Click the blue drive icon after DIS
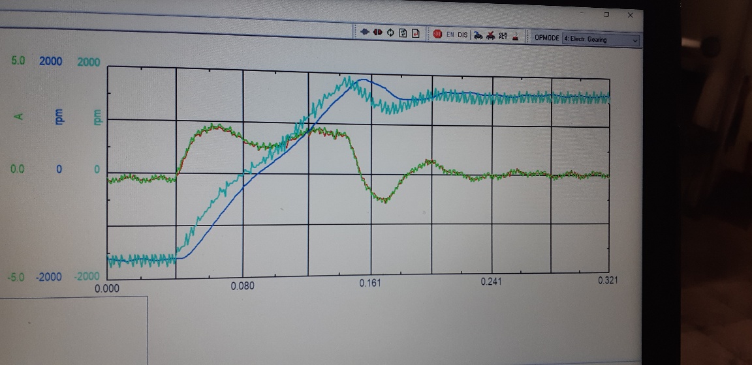 [x=478, y=36]
